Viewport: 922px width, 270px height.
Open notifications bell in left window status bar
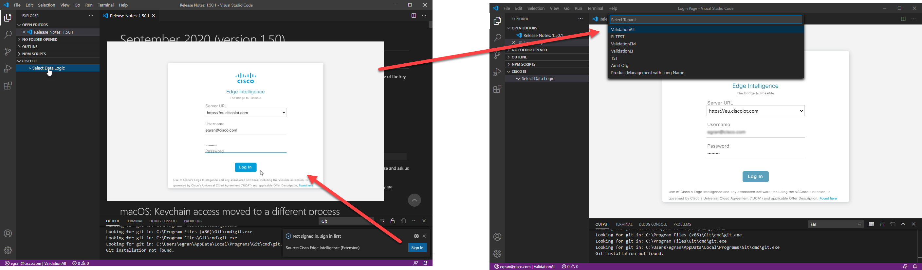pos(426,263)
